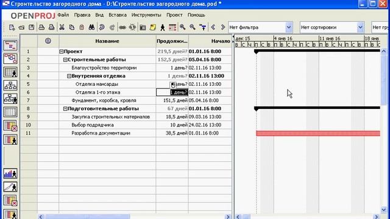The width and height of the screenshot is (390, 219).
Task: Open Print Preview from the toolbar
Action: (x=51, y=27)
